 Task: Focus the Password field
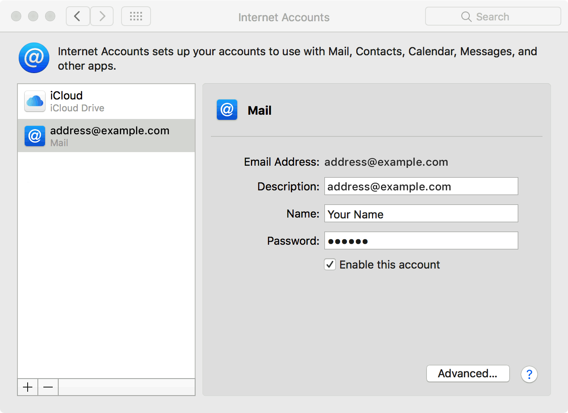421,240
